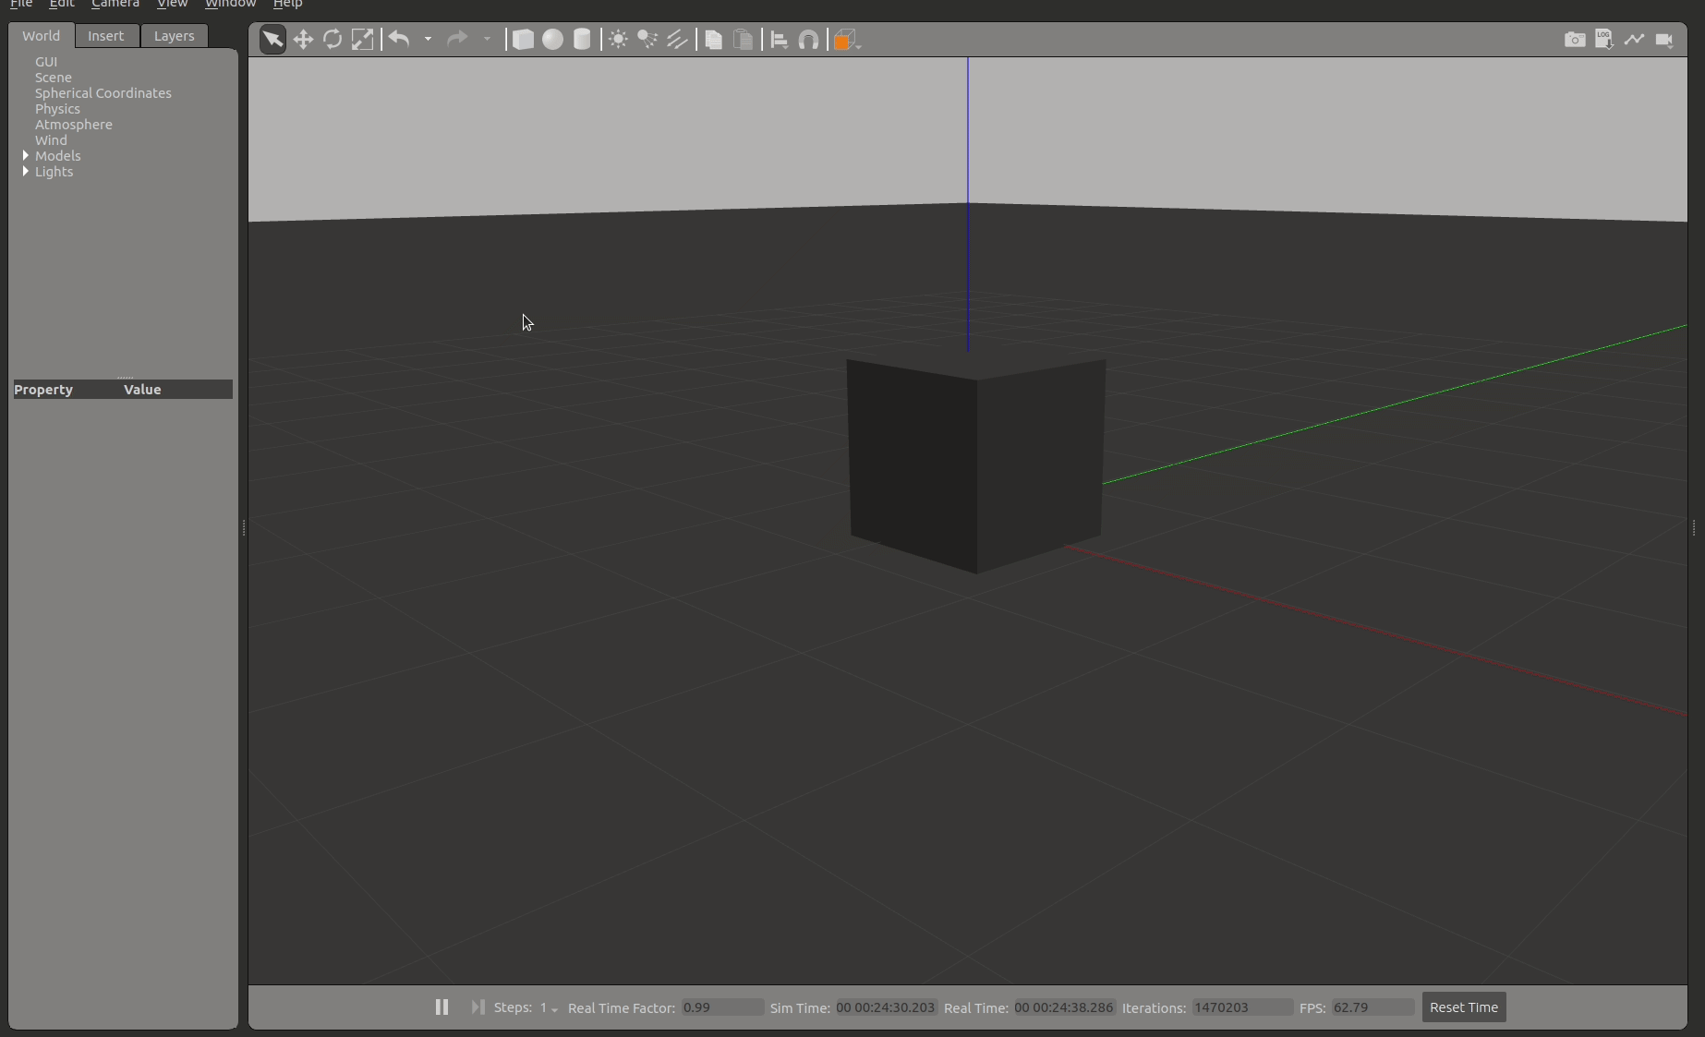The height and width of the screenshot is (1037, 1705).
Task: Click the right panel splitter handle
Action: (x=1694, y=528)
